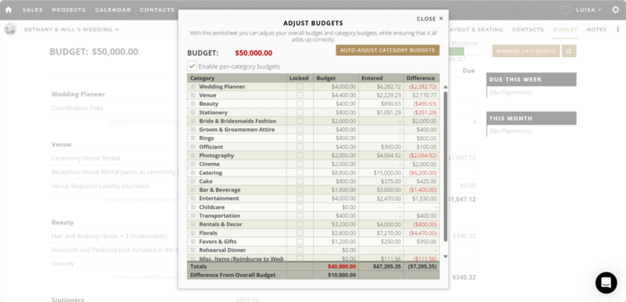Expand the Luisa user account dropdown
The image size is (626, 302).
tap(588, 9)
